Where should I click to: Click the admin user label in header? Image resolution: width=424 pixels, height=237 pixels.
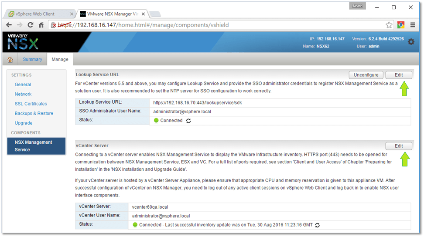(374, 47)
